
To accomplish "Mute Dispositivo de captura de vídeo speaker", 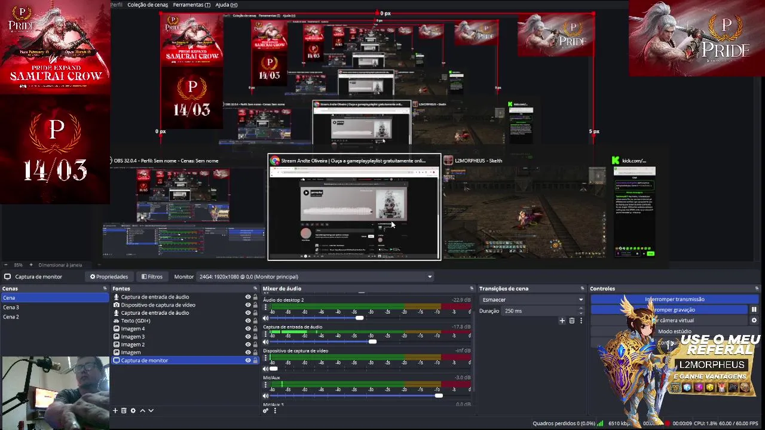I will [265, 368].
